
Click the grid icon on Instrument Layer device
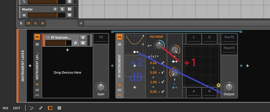[x=37, y=90]
